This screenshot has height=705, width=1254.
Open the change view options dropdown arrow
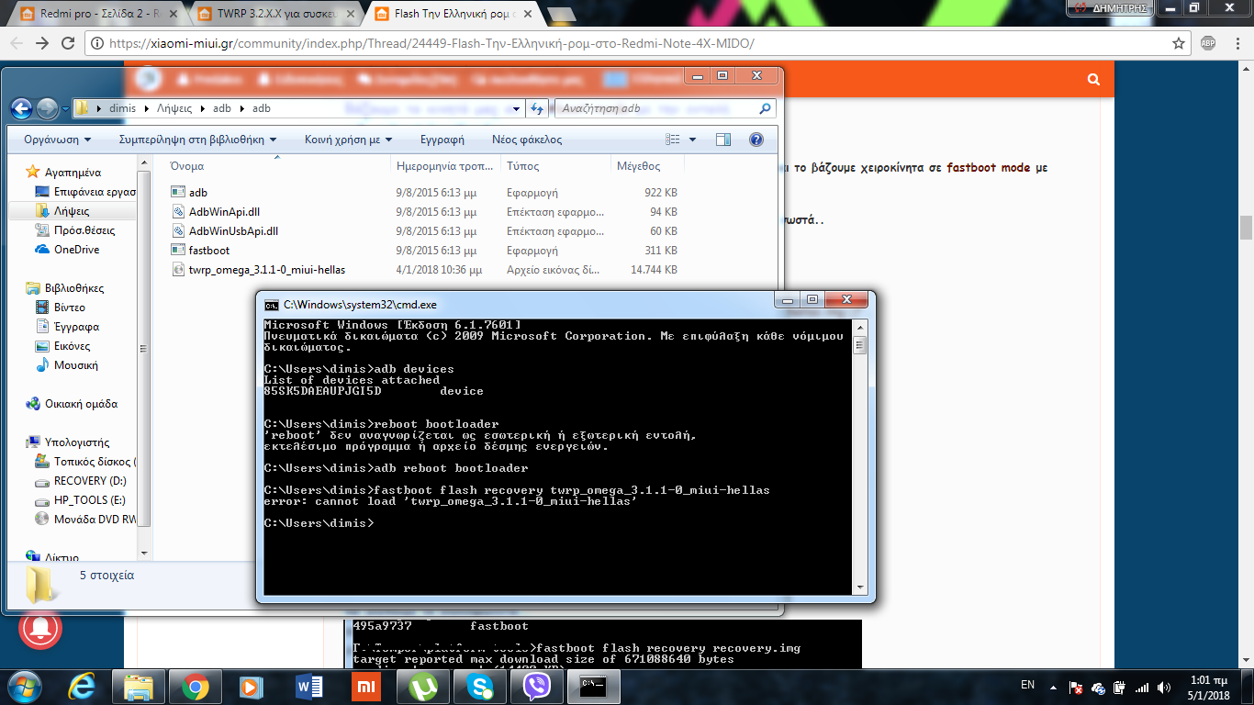[692, 140]
